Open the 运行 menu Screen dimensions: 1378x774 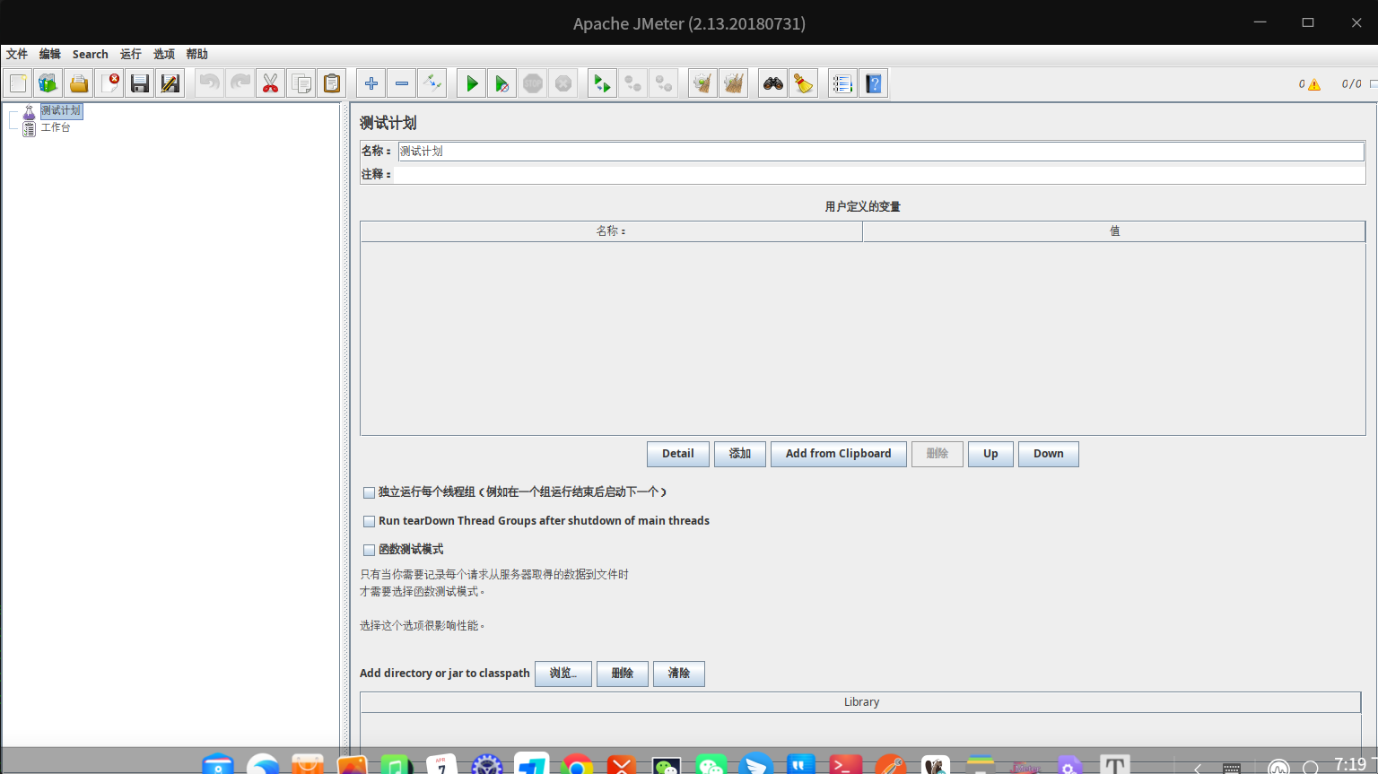point(131,54)
